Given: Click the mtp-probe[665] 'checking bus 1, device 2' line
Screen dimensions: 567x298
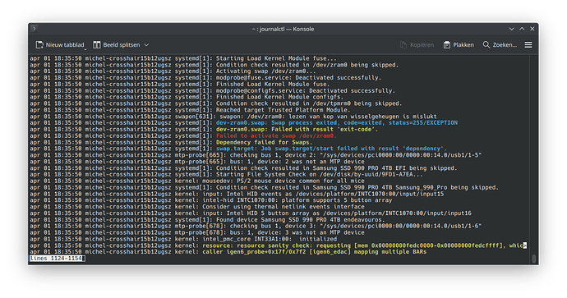Looking at the screenshot, I should [x=256, y=155].
